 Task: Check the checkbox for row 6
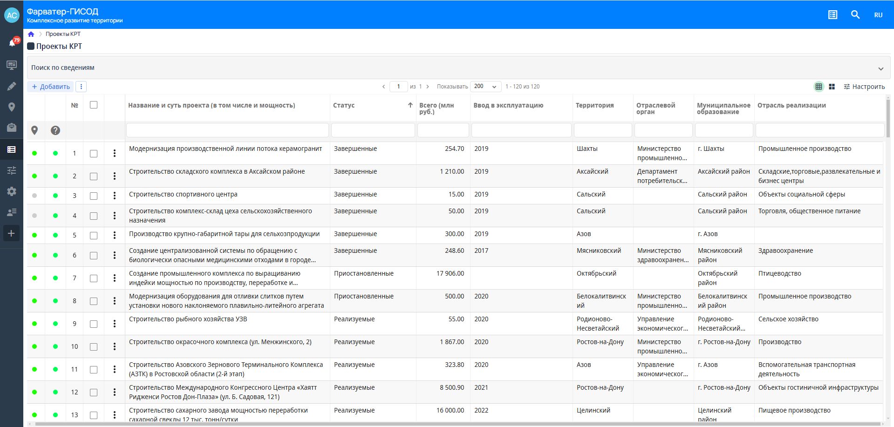pos(94,256)
